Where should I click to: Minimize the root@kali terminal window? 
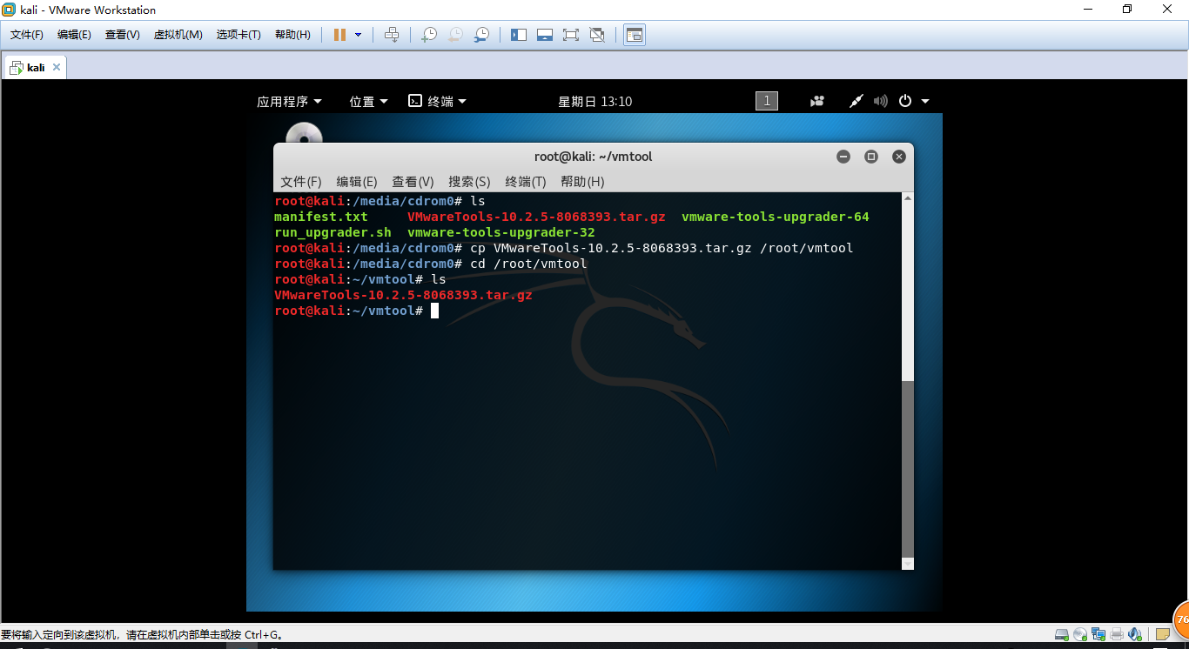843,157
